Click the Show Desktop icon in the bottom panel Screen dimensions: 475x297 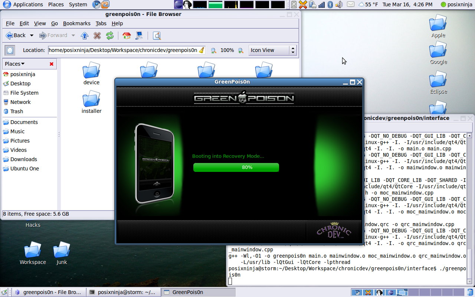[4, 292]
